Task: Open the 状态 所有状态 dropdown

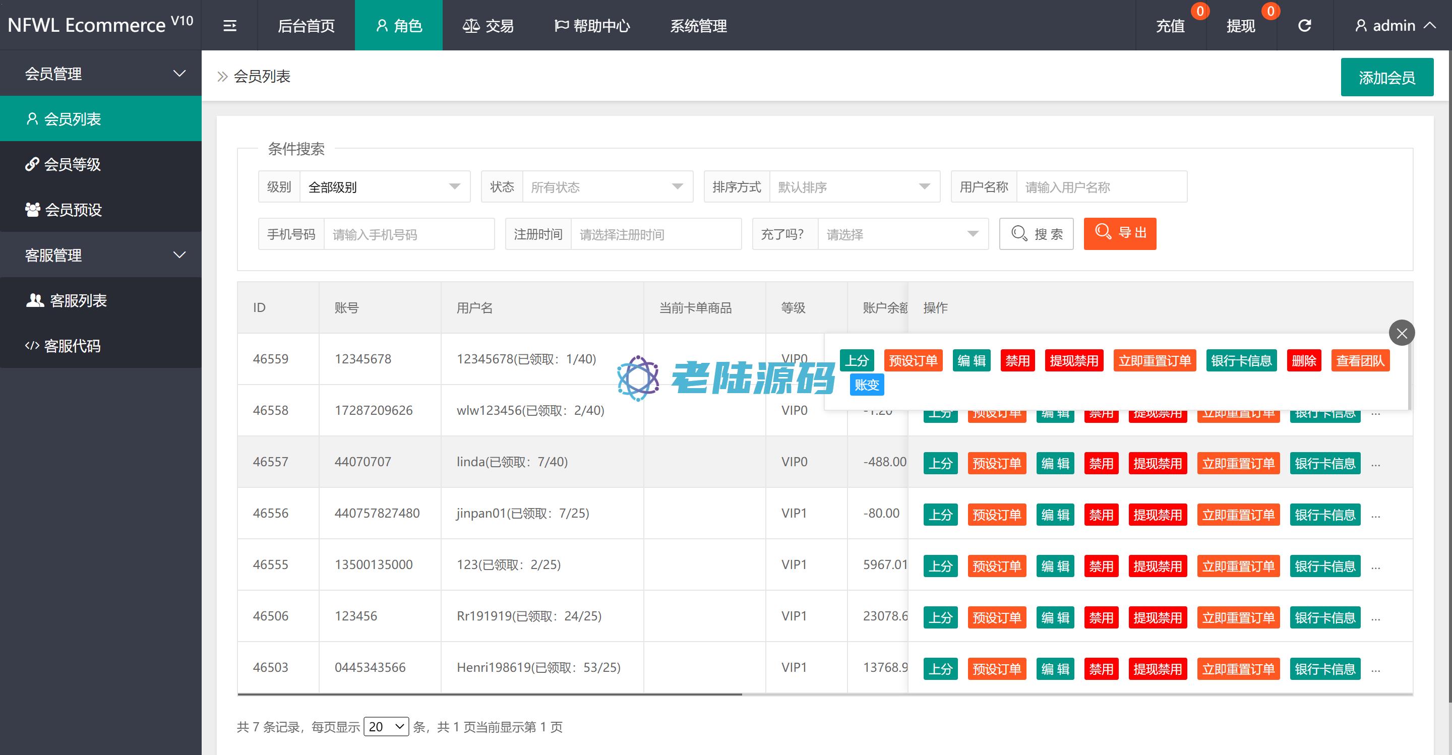Action: tap(607, 186)
